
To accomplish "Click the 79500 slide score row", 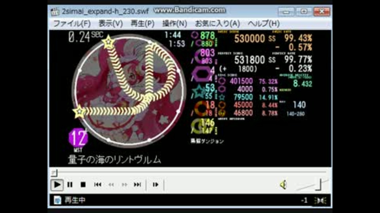I will click(x=248, y=97).
